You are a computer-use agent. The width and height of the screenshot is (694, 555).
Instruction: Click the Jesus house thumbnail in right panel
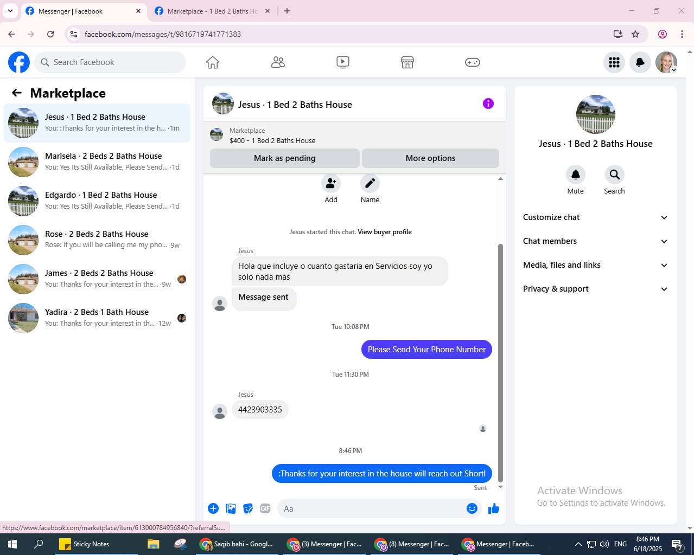coord(596,114)
